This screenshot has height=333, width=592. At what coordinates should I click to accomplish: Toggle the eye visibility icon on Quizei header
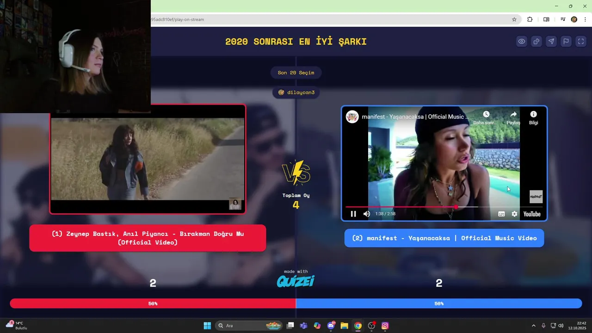pos(522,42)
